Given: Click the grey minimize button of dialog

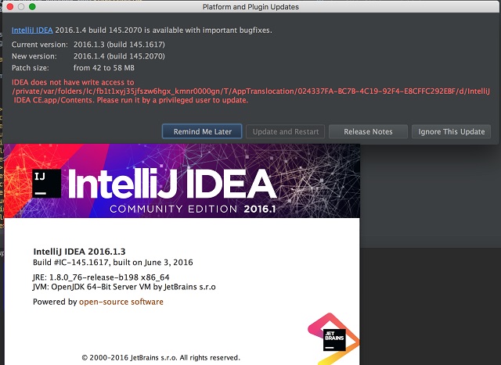Looking at the screenshot, I should [x=21, y=7].
